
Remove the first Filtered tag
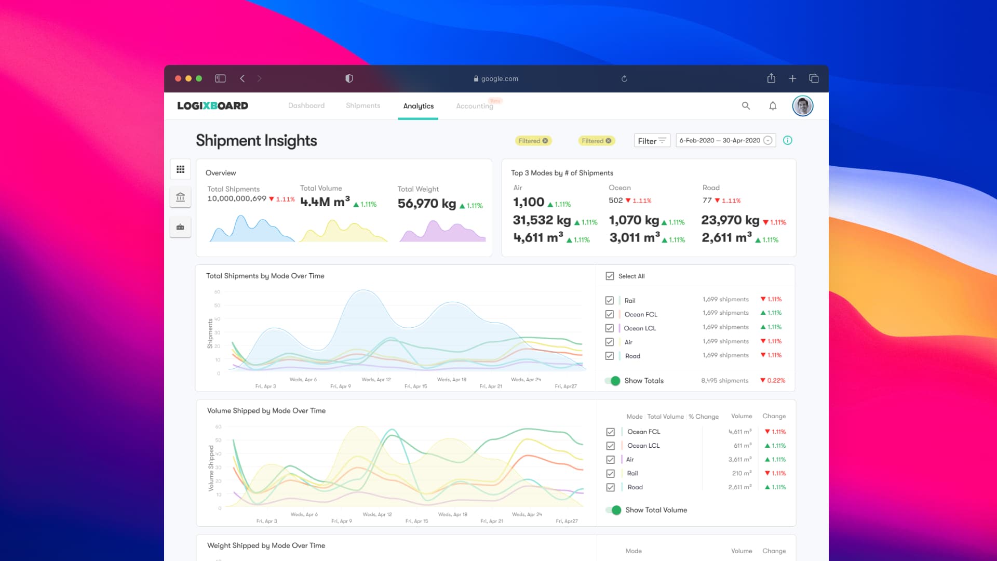545,141
